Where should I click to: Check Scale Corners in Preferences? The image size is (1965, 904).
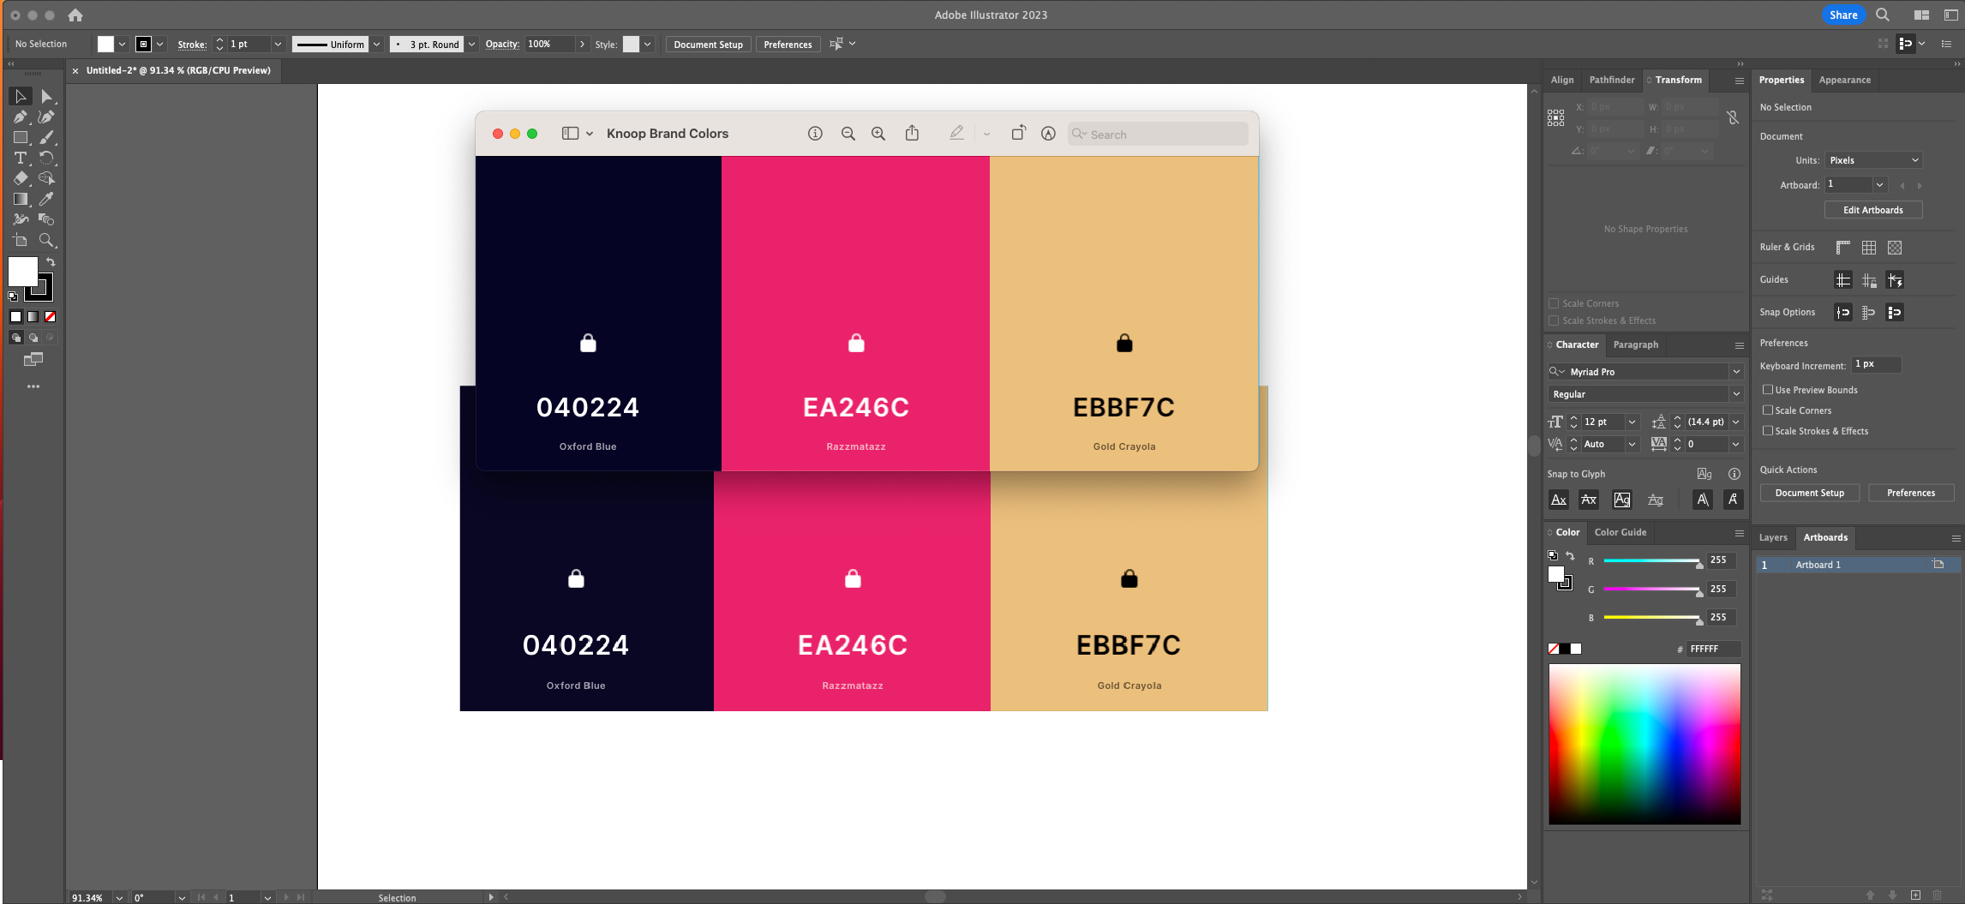coord(1767,410)
